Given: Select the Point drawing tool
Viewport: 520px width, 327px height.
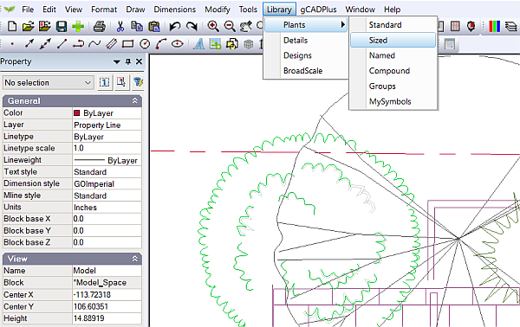Looking at the screenshot, I should (12, 44).
